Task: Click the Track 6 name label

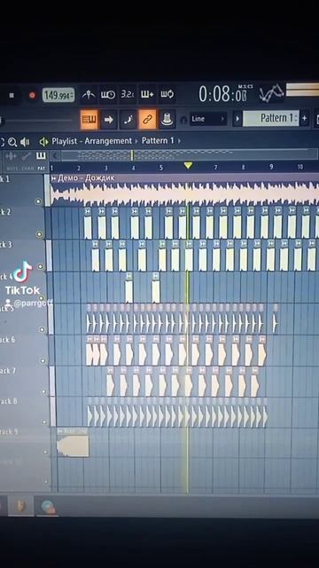Action: click(8, 340)
